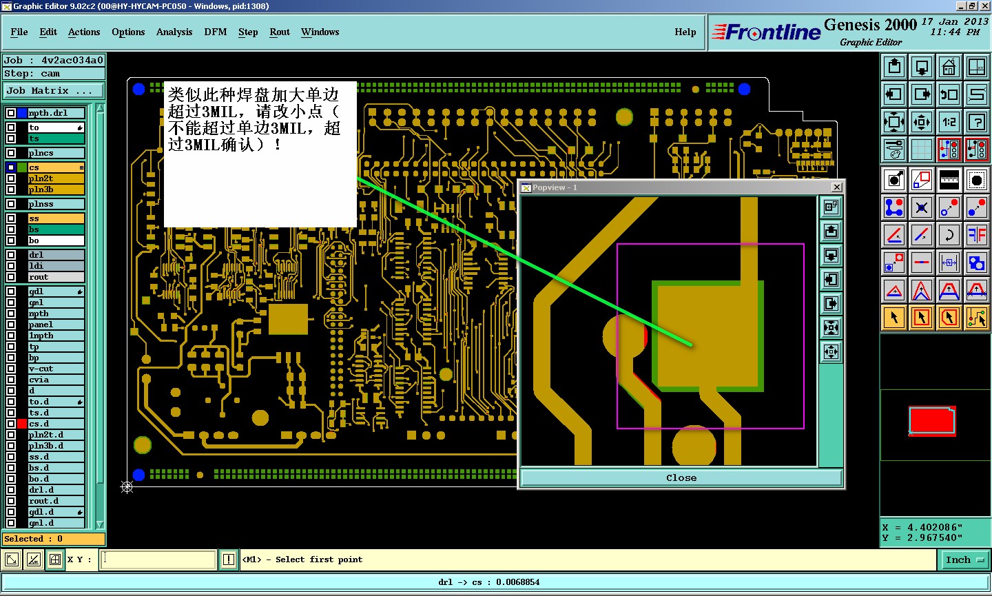Toggle checkbox for plncs layer

coord(11,153)
